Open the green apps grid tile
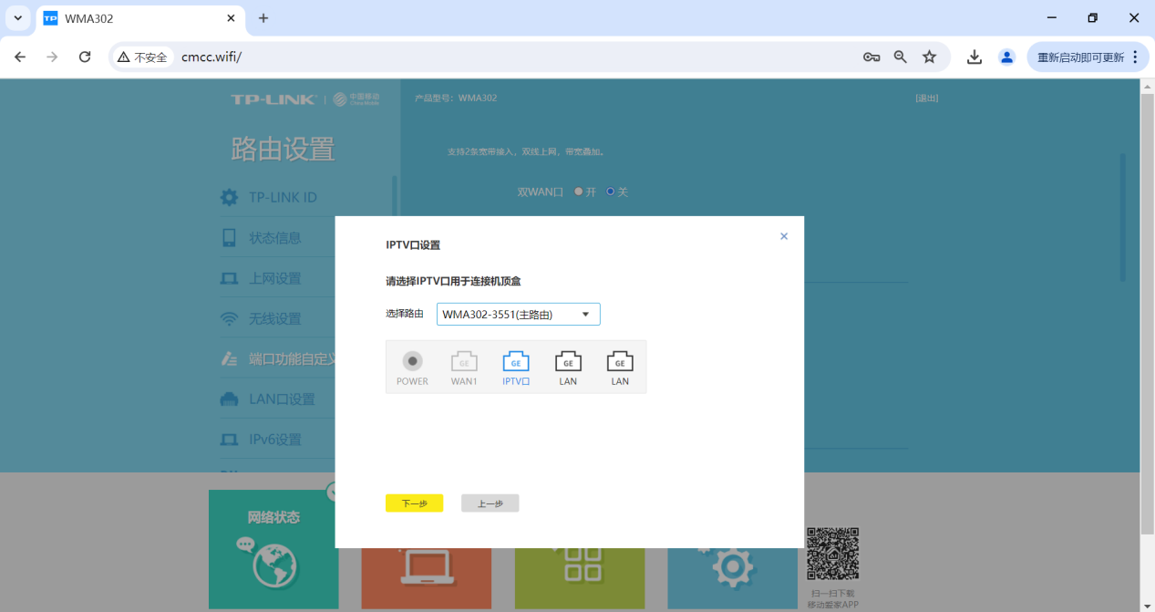This screenshot has height=612, width=1155. tap(579, 578)
